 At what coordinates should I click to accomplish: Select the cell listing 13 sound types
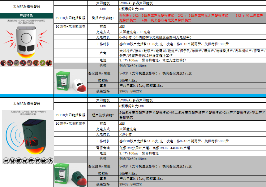[x=192, y=52]
